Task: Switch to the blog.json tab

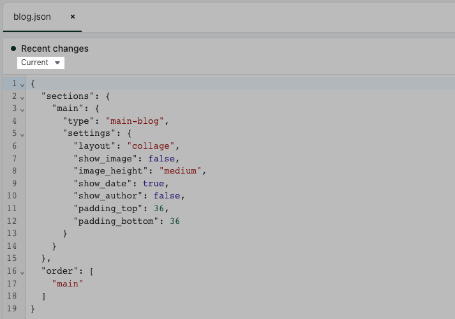Action: point(32,17)
